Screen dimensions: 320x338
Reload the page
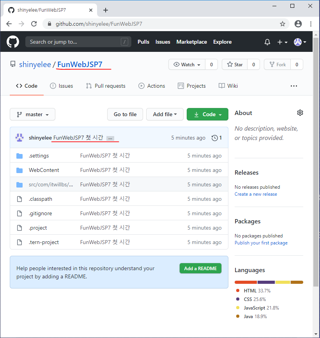click(34, 24)
